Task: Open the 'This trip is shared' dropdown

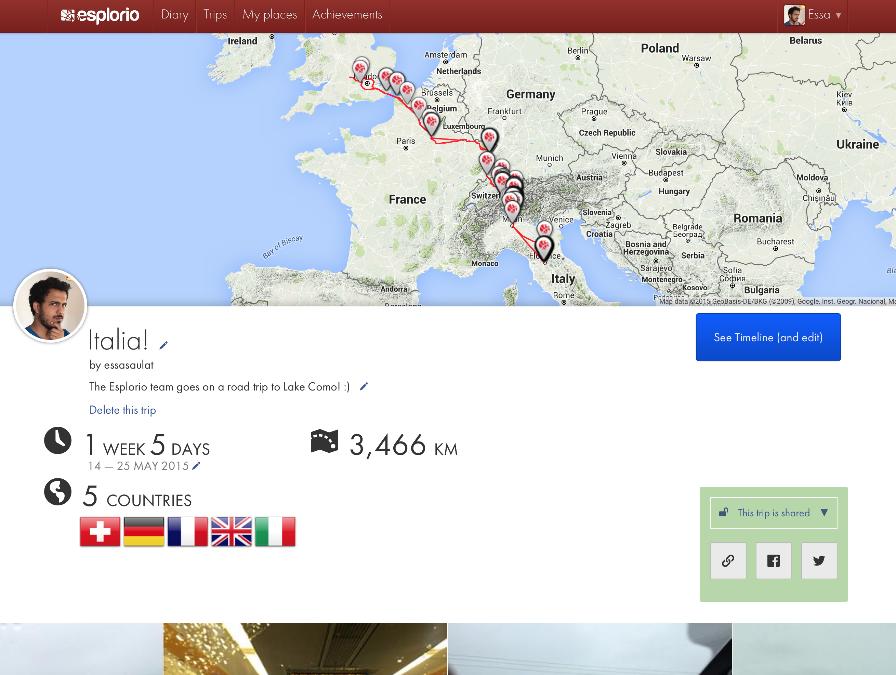Action: coord(773,513)
